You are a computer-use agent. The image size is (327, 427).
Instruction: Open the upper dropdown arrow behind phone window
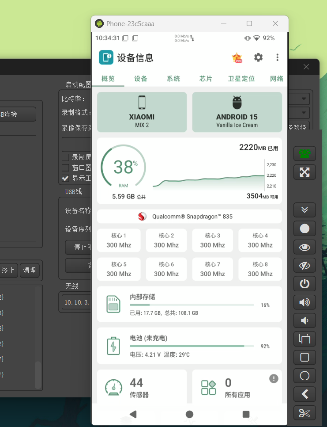coord(304,99)
